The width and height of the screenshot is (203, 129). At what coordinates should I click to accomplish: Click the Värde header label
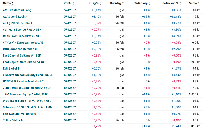tap(193, 3)
